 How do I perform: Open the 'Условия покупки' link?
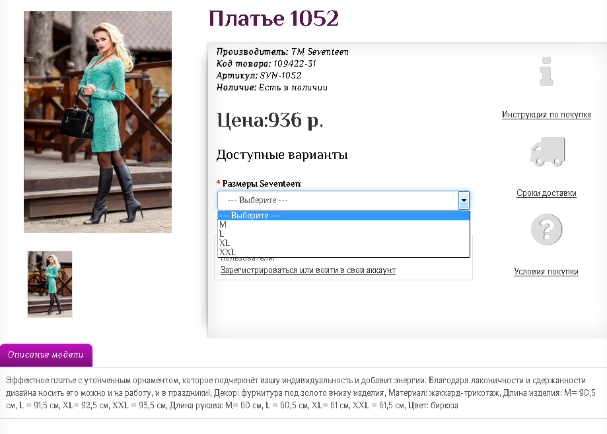(546, 272)
